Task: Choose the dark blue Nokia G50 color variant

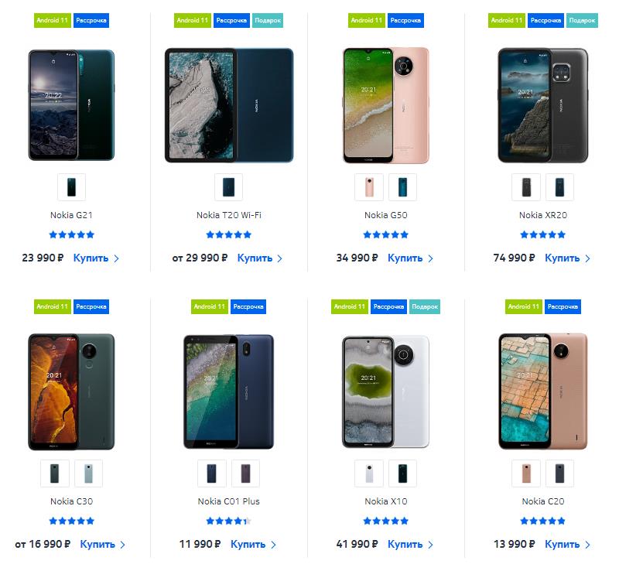Action: 402,187
